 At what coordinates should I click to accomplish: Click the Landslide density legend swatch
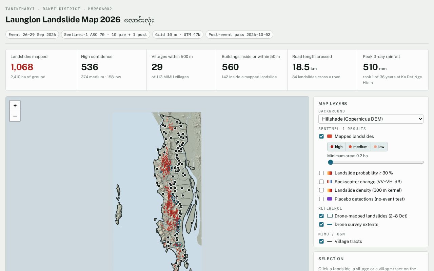click(x=330, y=190)
